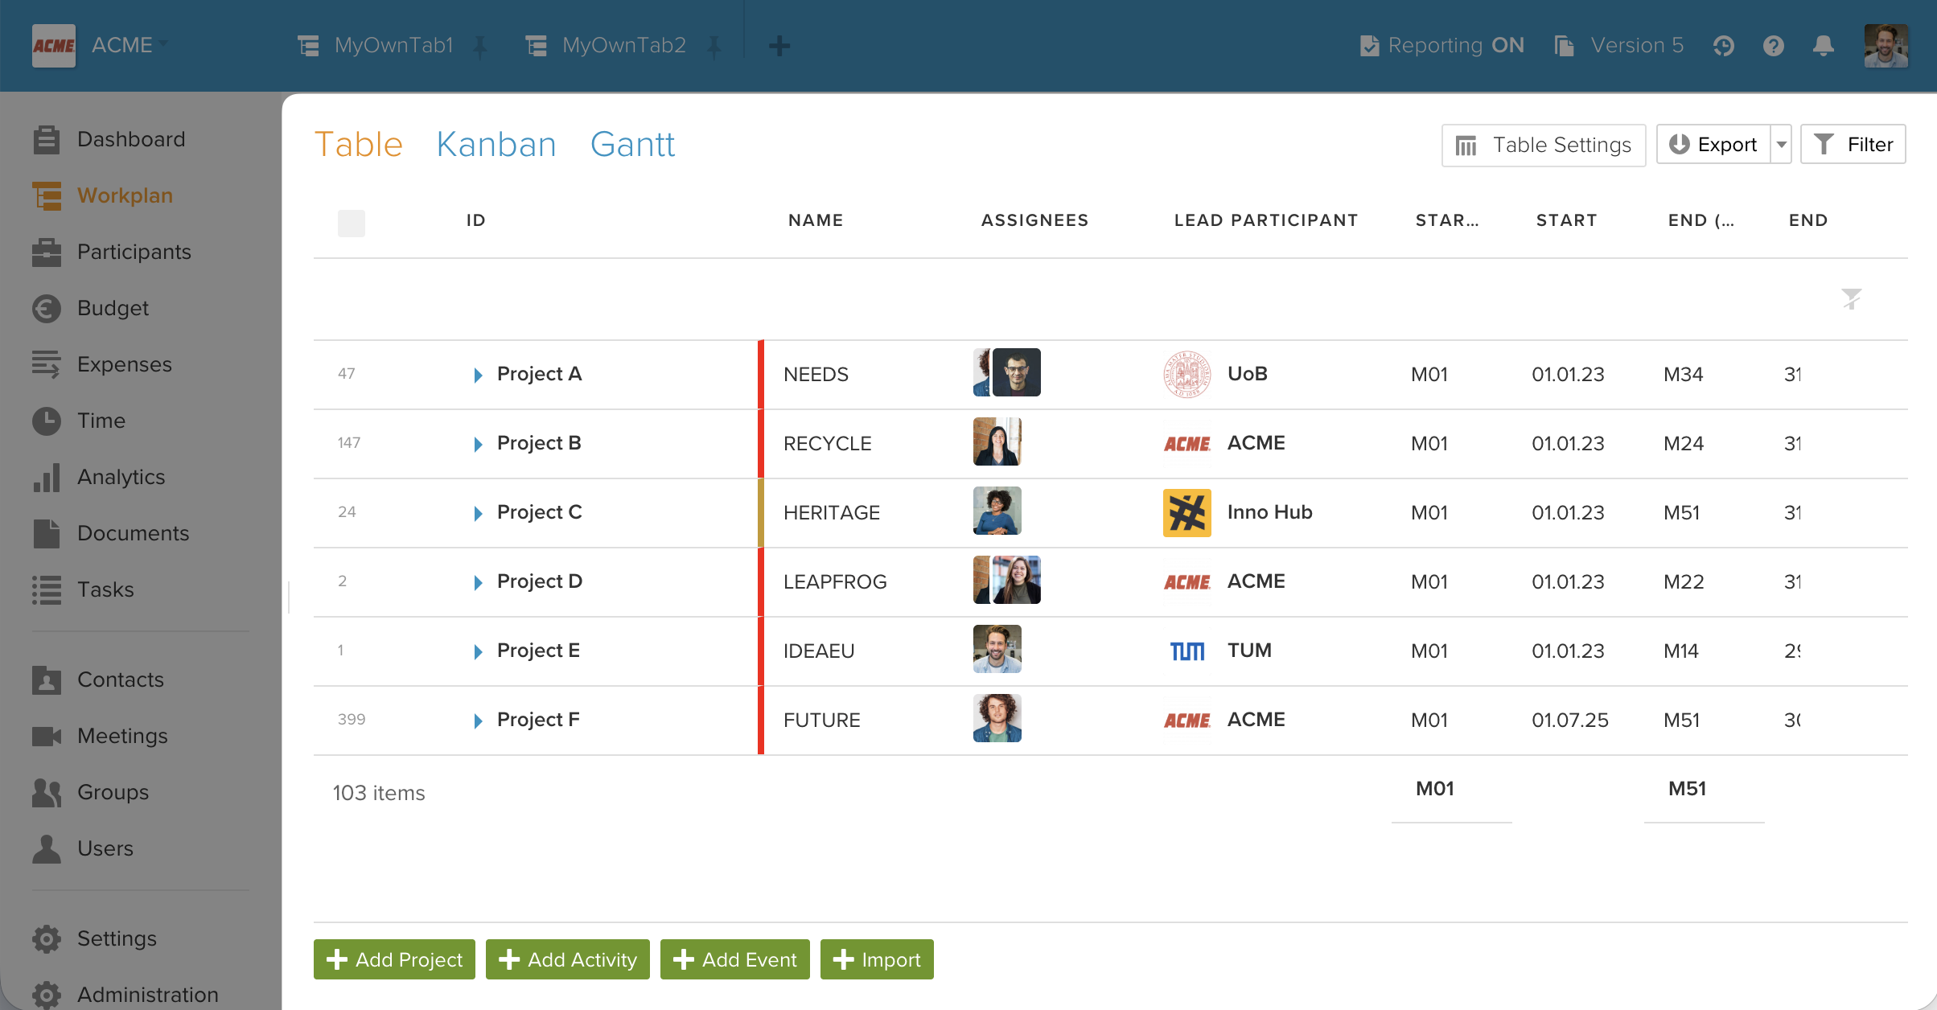Switch to the Gantt view tab

[632, 145]
